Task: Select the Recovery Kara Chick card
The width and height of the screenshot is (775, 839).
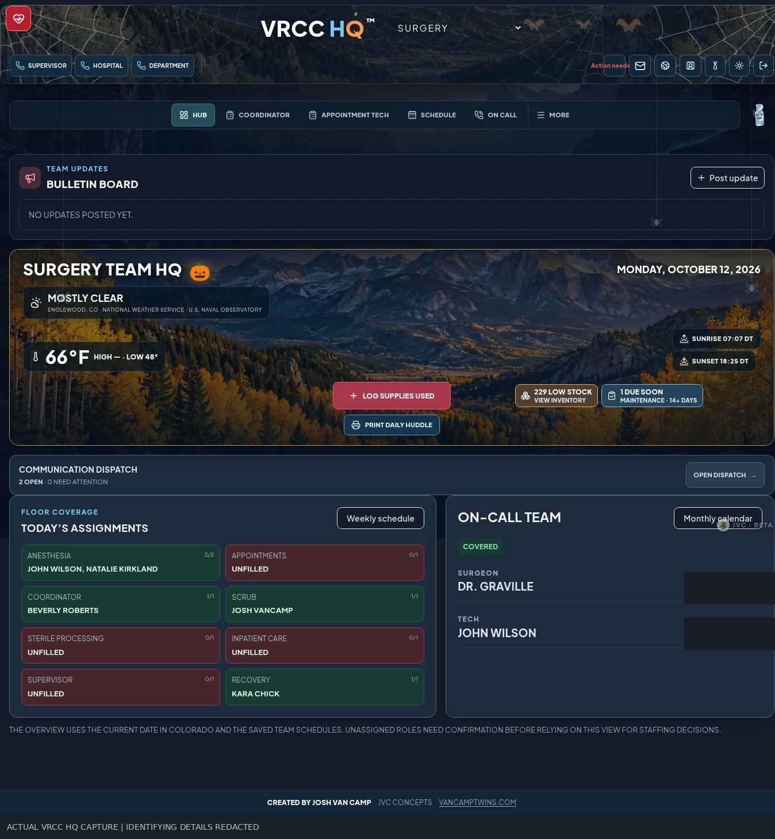Action: click(325, 687)
